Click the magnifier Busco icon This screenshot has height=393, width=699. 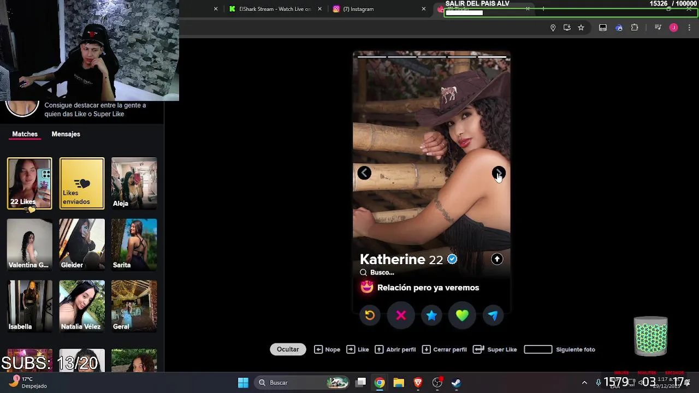(x=363, y=272)
